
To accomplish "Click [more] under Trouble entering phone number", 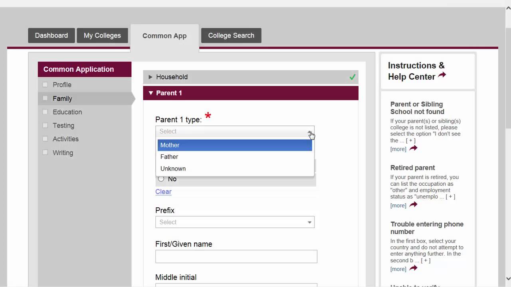I will [398, 269].
